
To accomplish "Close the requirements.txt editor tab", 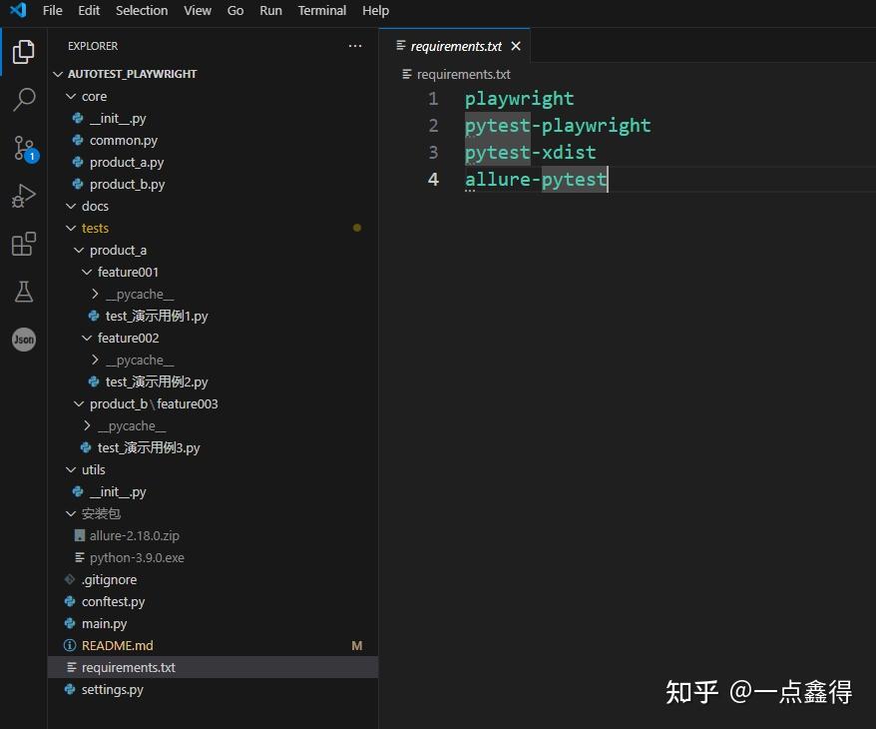I will point(516,46).
